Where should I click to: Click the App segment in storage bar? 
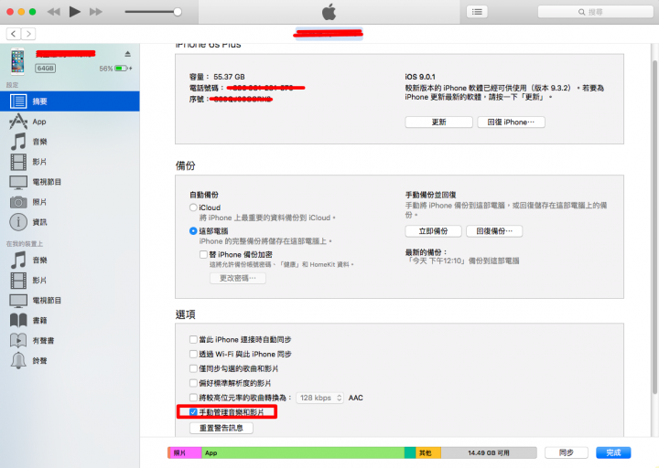303,452
